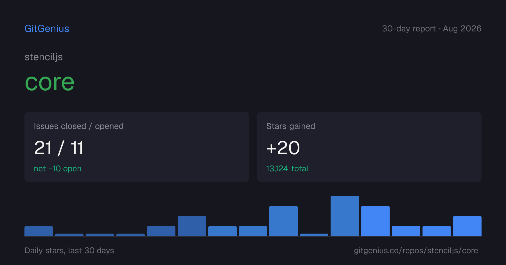Screen dimensions: 506x265
Task: Select the last bar of the daily stars chart
Action: point(467,226)
